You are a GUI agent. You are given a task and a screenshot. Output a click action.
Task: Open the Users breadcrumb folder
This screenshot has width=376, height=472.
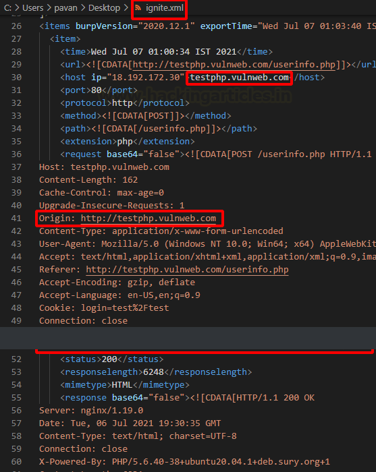click(x=33, y=8)
